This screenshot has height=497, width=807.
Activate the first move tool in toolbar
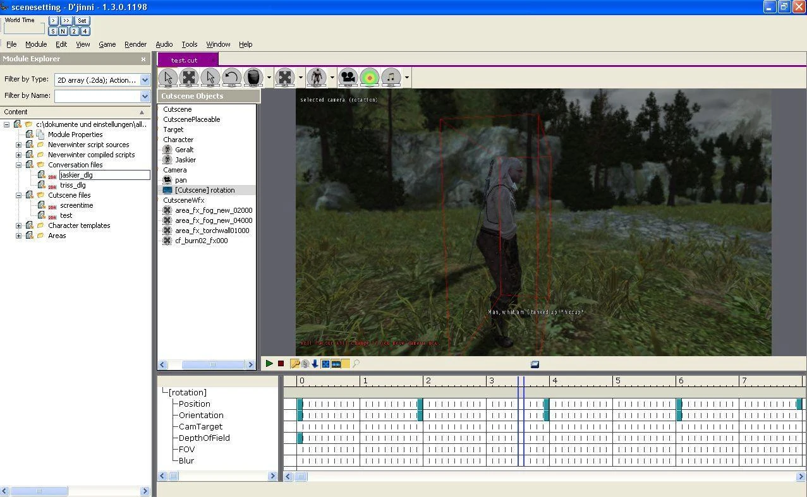click(189, 78)
